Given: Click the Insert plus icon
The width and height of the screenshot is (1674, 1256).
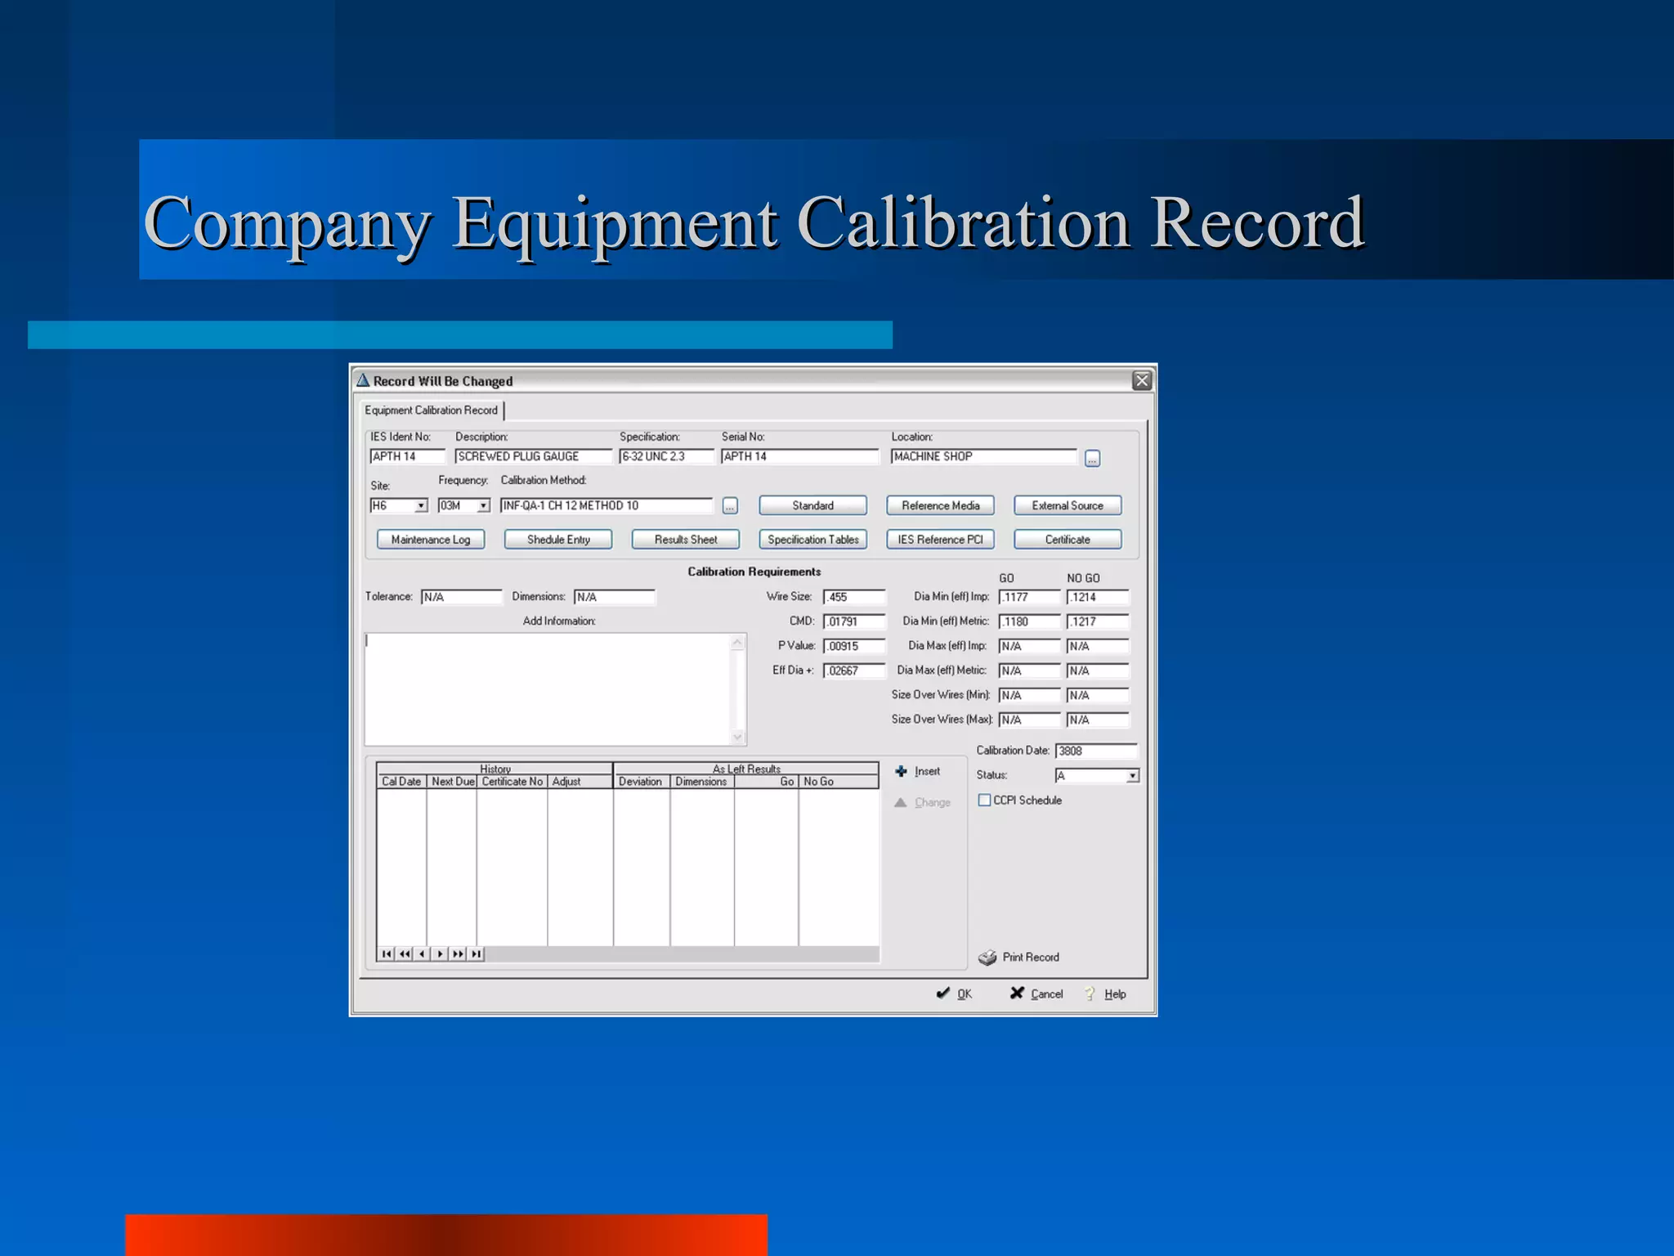Looking at the screenshot, I should pyautogui.click(x=901, y=771).
